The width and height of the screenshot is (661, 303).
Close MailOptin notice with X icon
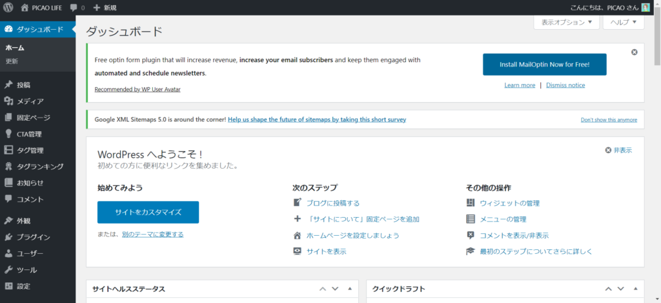635,52
